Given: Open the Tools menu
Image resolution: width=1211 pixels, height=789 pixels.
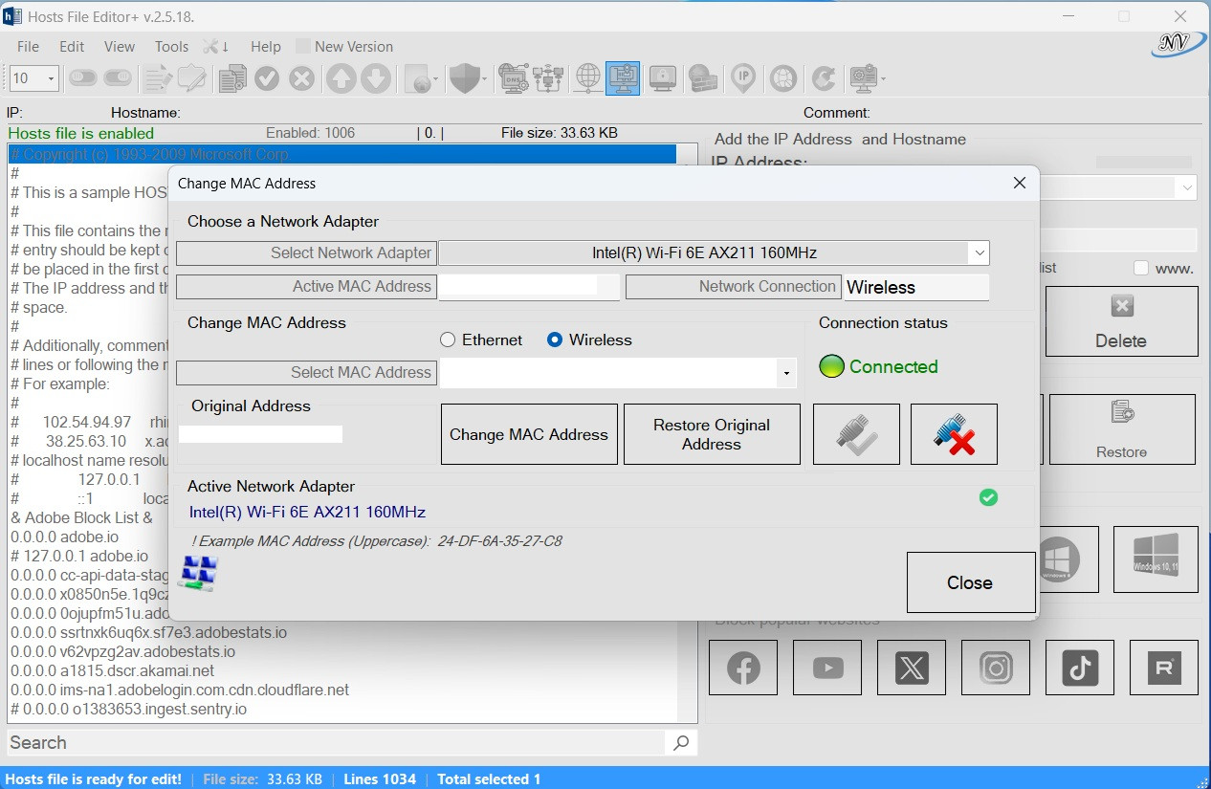Looking at the screenshot, I should [171, 46].
